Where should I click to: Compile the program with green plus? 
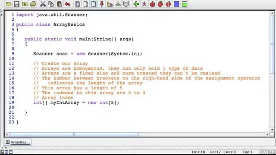click(x=136, y=4)
